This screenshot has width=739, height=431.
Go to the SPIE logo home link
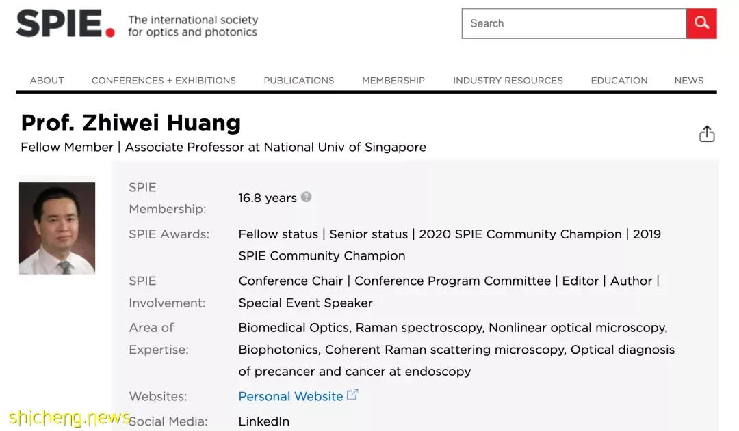click(x=66, y=23)
